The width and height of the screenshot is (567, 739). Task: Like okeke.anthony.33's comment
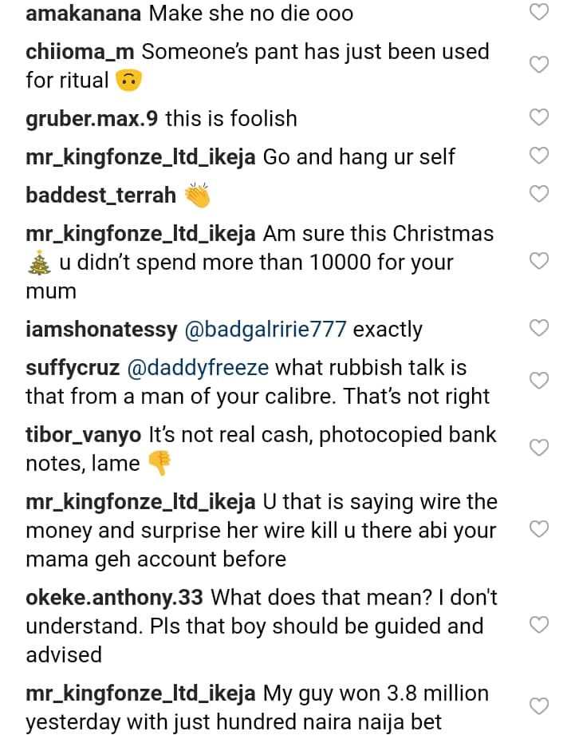coord(540,625)
